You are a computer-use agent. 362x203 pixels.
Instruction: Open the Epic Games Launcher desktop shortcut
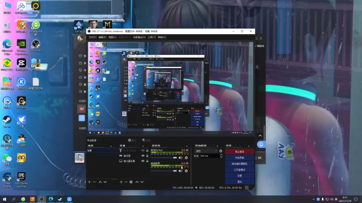(x=21, y=180)
